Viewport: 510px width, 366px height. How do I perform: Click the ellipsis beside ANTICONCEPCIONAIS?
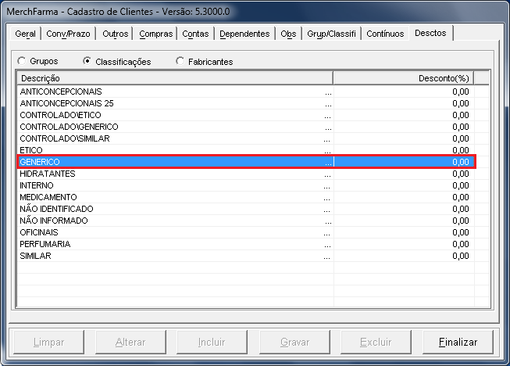[x=328, y=91]
